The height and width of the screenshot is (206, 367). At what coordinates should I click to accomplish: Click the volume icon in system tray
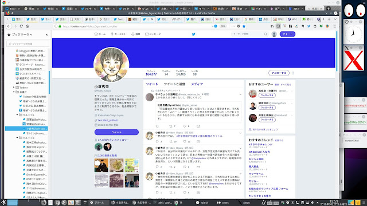click(x=312, y=203)
